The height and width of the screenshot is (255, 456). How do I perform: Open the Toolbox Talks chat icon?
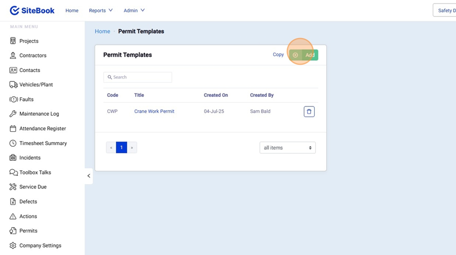(13, 172)
